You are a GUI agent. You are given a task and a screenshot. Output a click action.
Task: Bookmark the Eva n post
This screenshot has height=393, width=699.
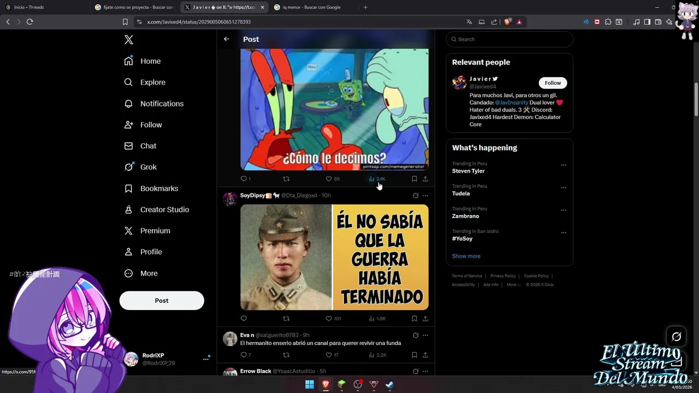(x=414, y=355)
